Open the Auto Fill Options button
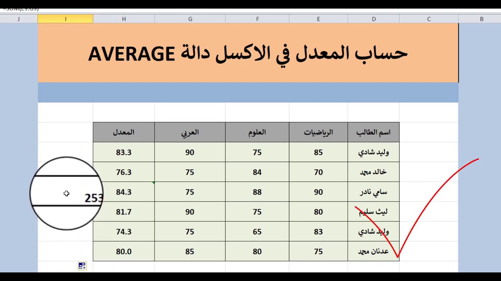This screenshot has height=281, width=501. [82, 266]
